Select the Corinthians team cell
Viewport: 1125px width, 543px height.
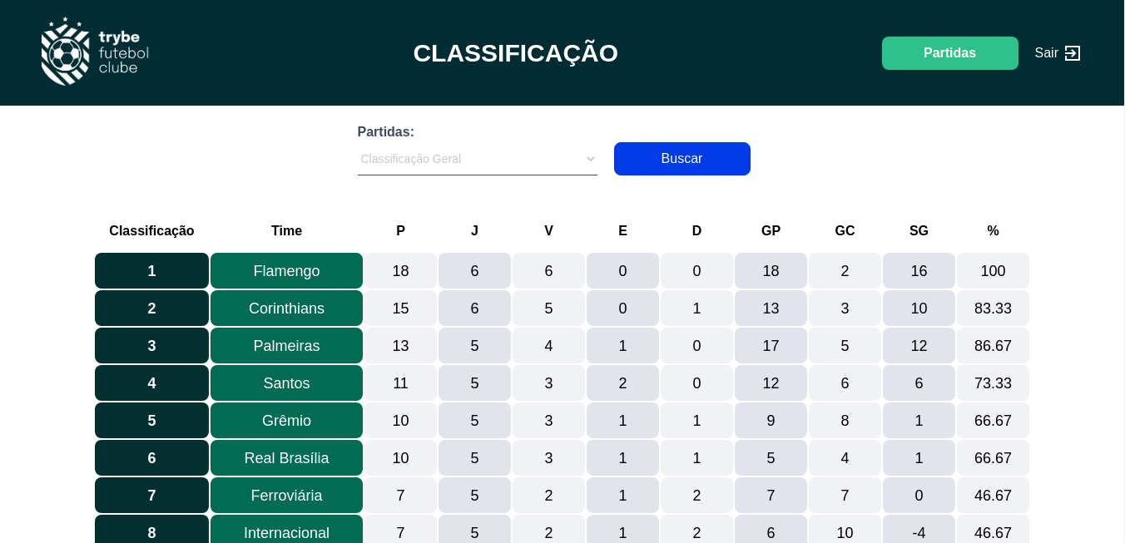pos(286,309)
